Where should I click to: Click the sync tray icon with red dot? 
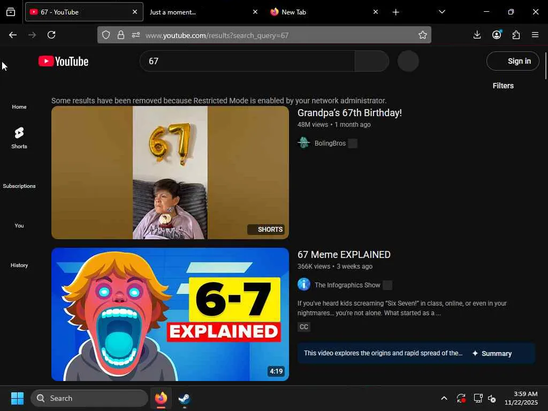(461, 398)
